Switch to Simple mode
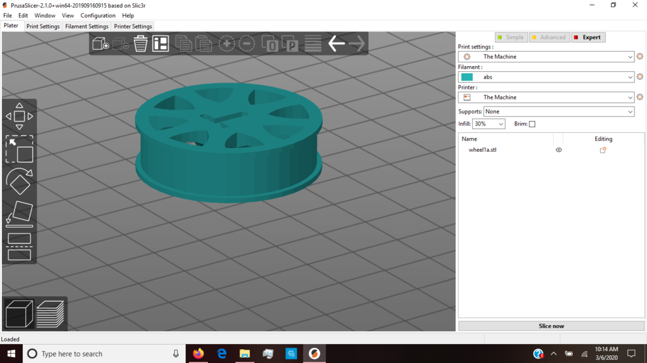Screen dimensions: 647x363 click(x=511, y=37)
